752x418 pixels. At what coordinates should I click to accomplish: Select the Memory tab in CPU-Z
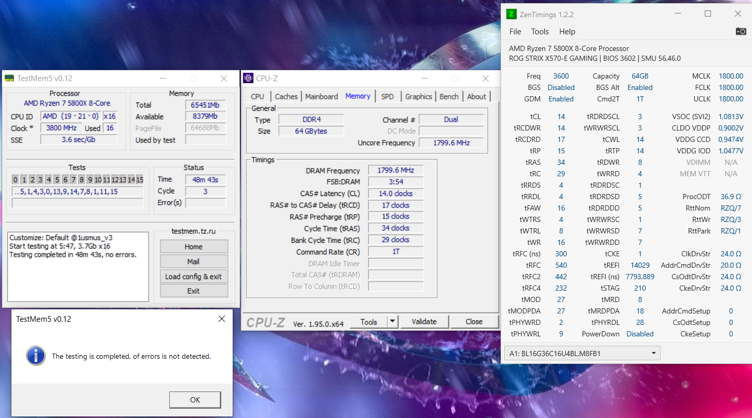(358, 96)
